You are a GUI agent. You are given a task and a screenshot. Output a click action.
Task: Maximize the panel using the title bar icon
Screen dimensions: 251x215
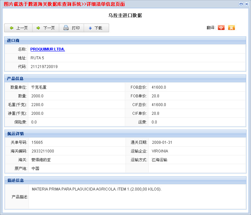241,4
